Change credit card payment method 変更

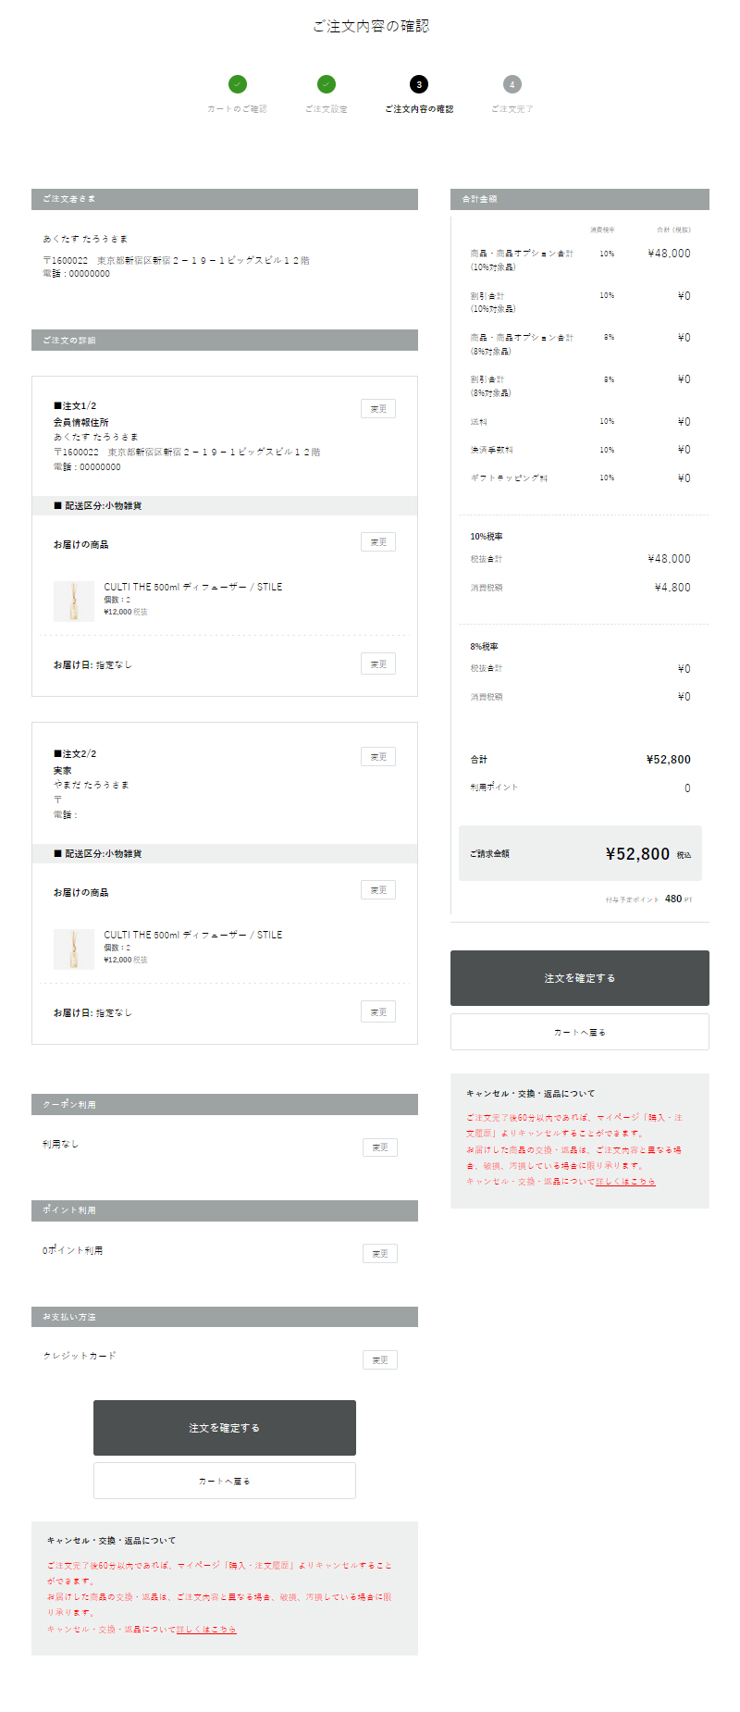(x=380, y=1360)
